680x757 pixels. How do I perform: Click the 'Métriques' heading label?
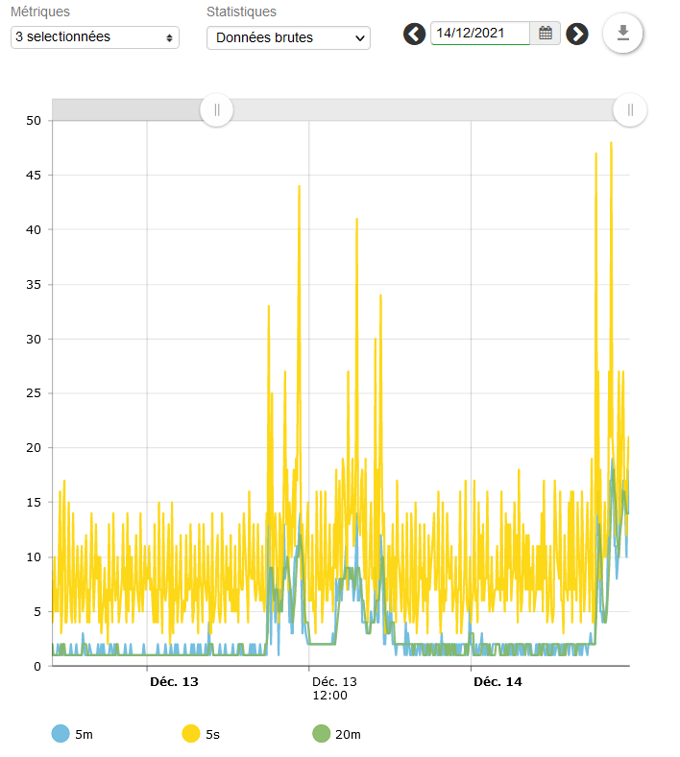click(40, 12)
